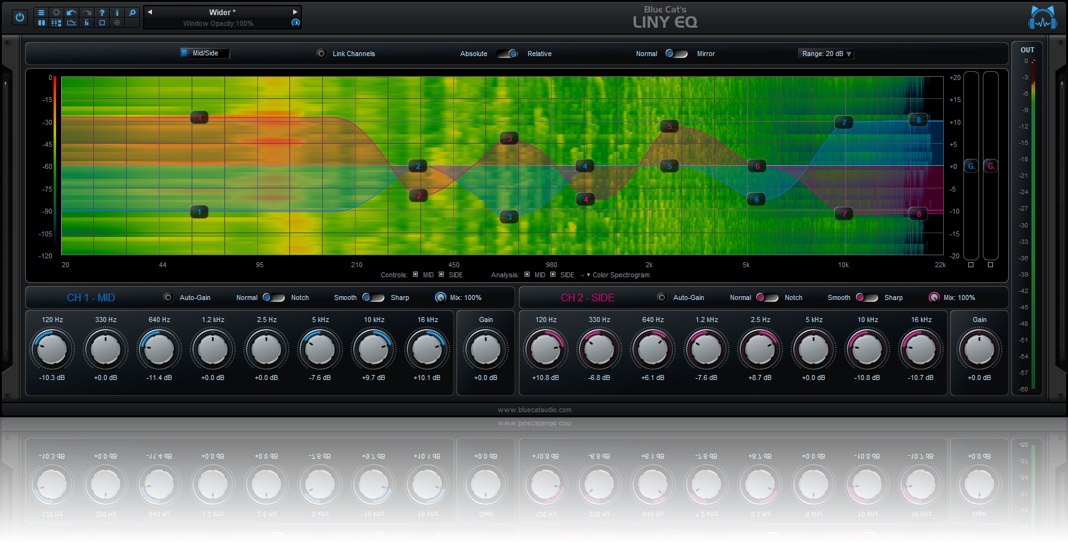Click the double 'ii' toolbar icon
Screen dimensions: 1068x542
click(x=86, y=23)
